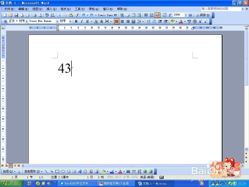Toggle Align Left alignment button

click(x=117, y=21)
